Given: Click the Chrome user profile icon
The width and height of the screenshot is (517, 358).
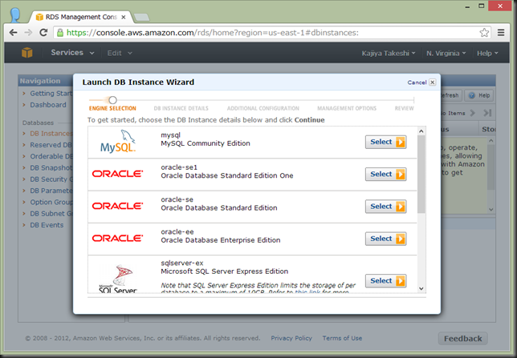Looking at the screenshot, I should coord(15,14).
